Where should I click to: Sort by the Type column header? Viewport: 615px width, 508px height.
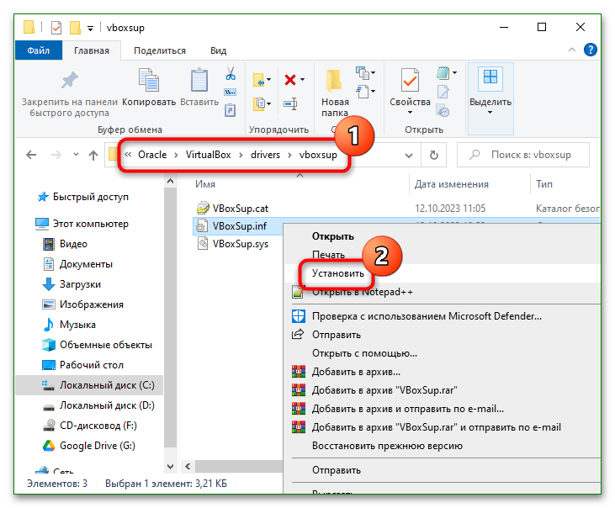click(x=544, y=184)
